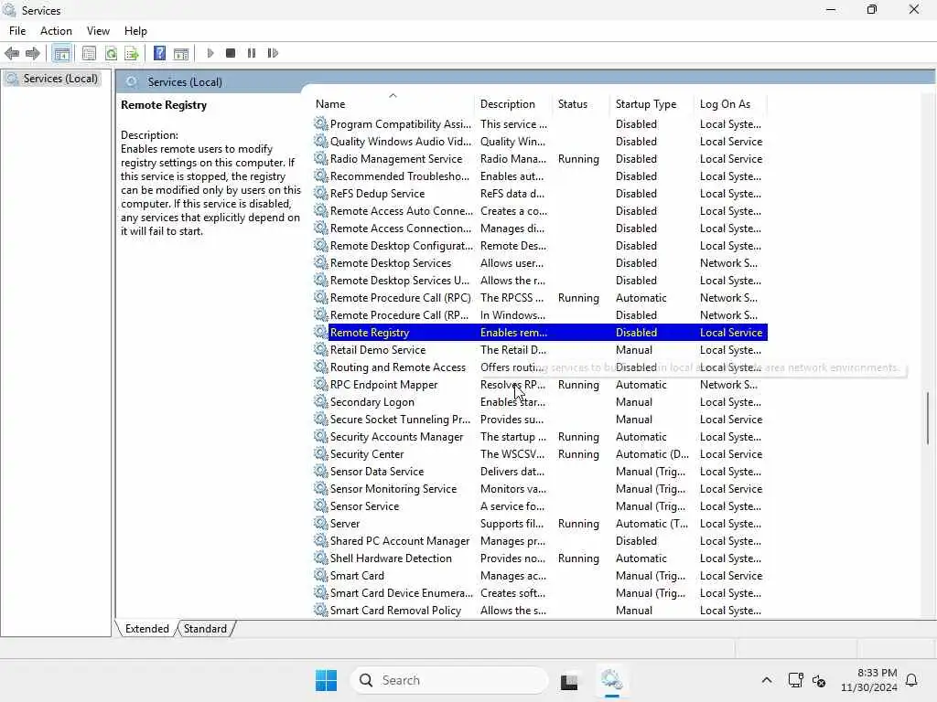This screenshot has width=937, height=702.
Task: Click the Forward arrow toolbar icon
Action: pyautogui.click(x=33, y=53)
